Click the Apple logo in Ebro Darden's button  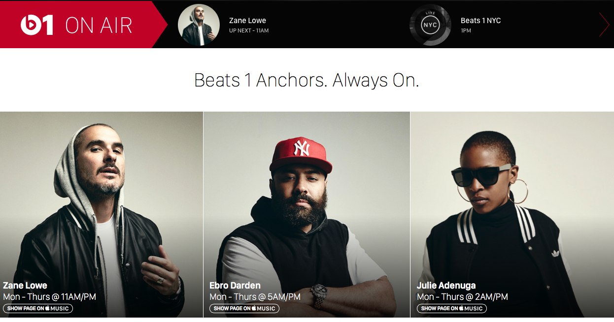coord(254,308)
